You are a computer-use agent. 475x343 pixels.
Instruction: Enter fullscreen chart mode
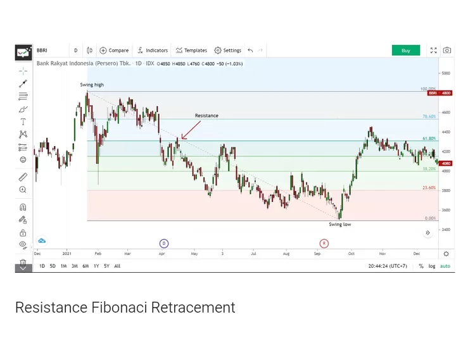click(x=433, y=50)
